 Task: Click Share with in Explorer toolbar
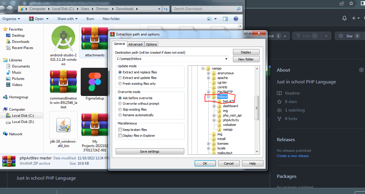click(x=67, y=19)
